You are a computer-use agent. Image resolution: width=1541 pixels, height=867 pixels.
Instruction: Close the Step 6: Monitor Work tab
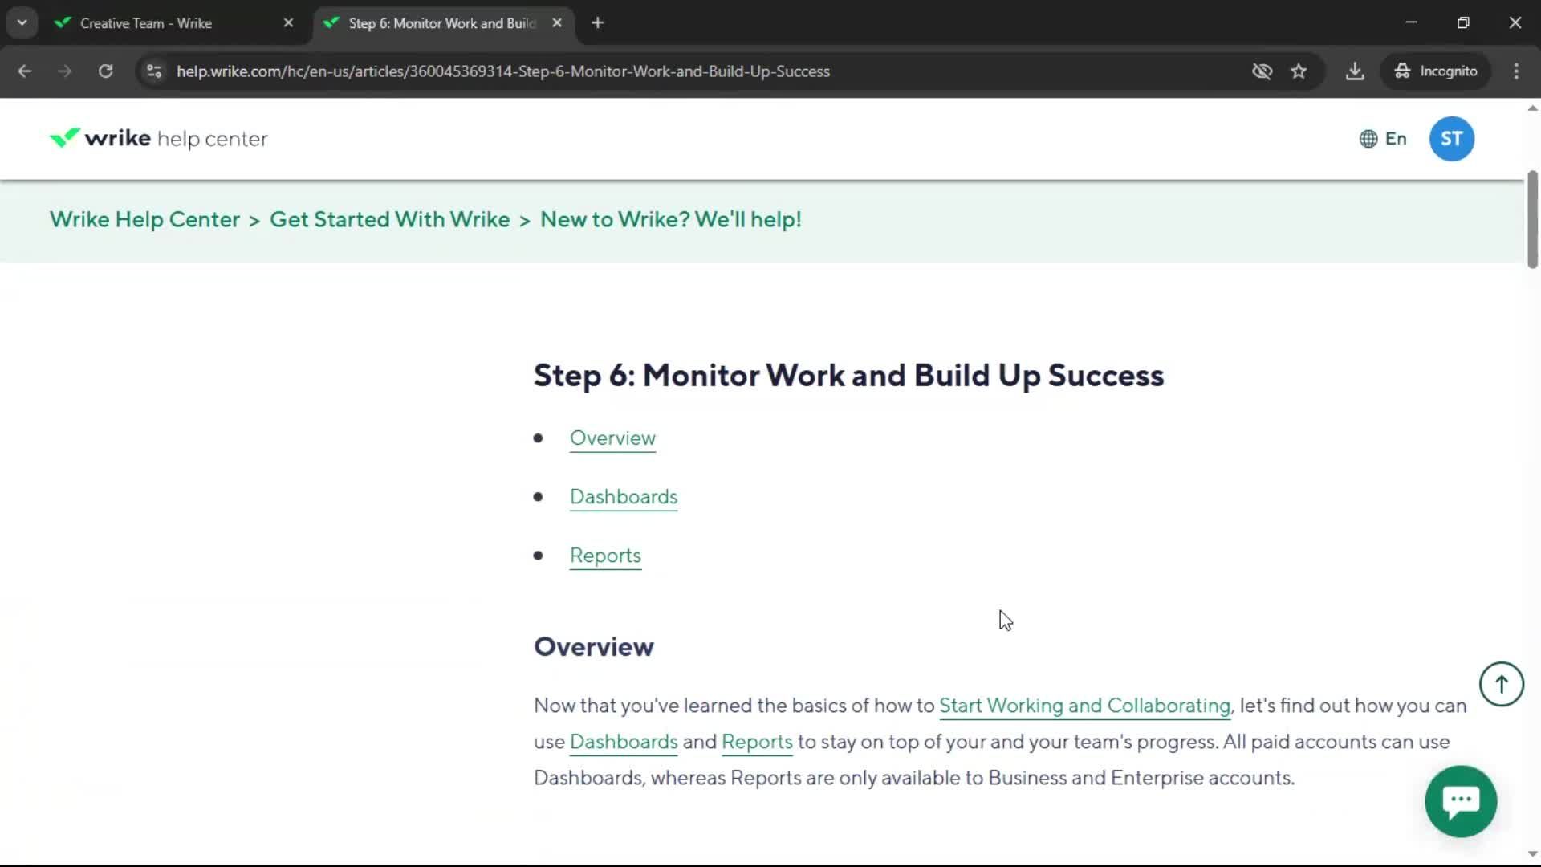[557, 23]
